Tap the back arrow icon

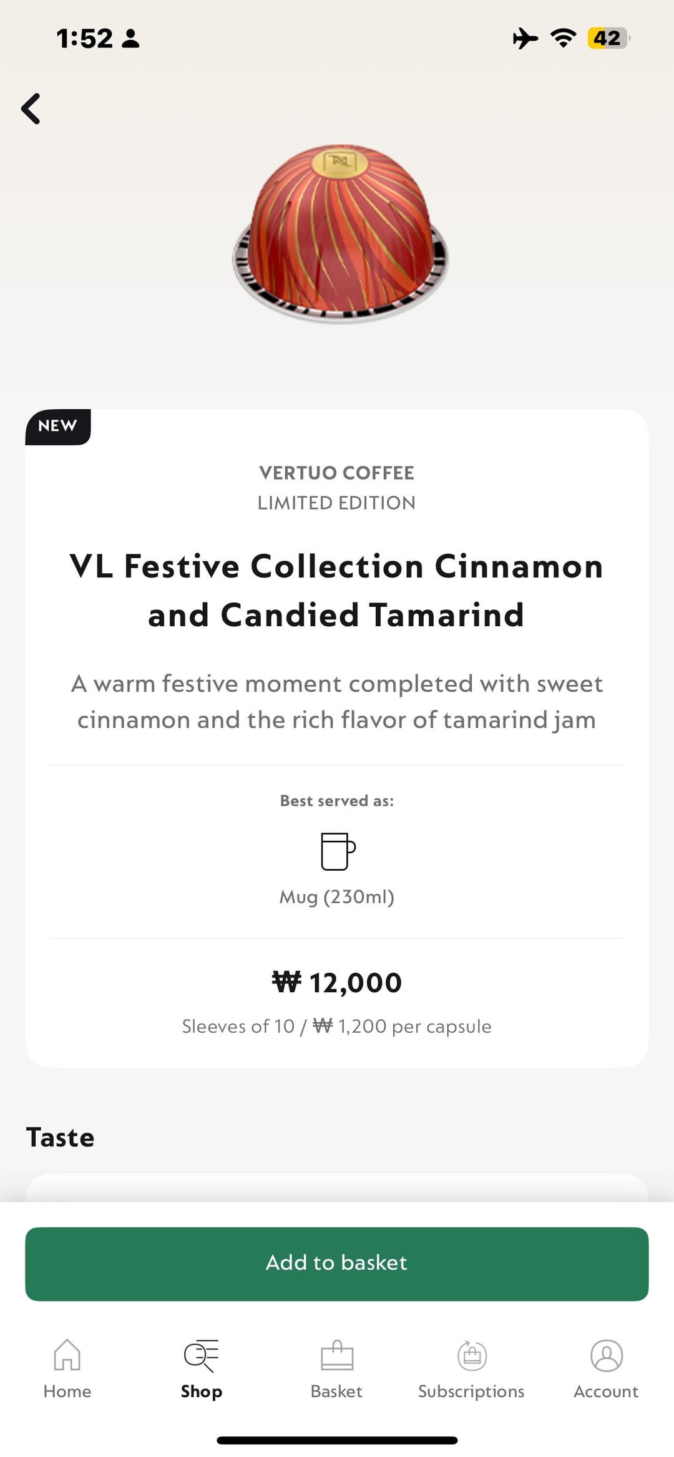[31, 109]
